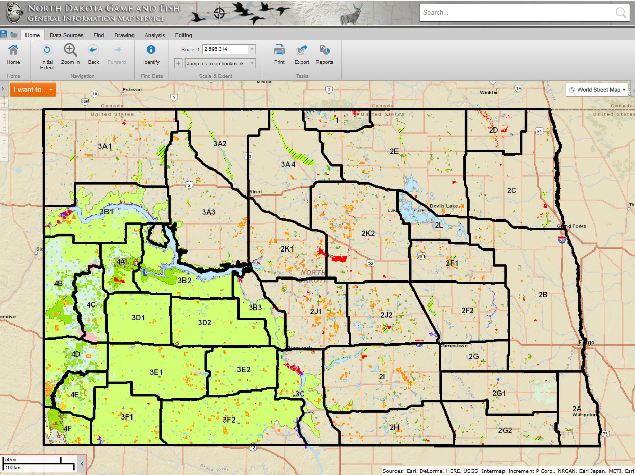This screenshot has width=635, height=475.
Task: Click the open project folder icon
Action: [14, 35]
